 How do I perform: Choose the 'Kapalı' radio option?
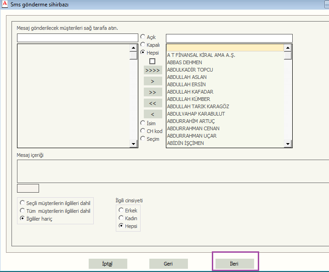pos(143,45)
